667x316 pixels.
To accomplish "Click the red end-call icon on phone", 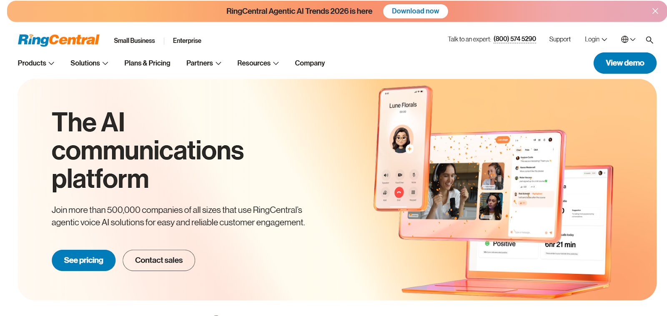I will click(399, 192).
